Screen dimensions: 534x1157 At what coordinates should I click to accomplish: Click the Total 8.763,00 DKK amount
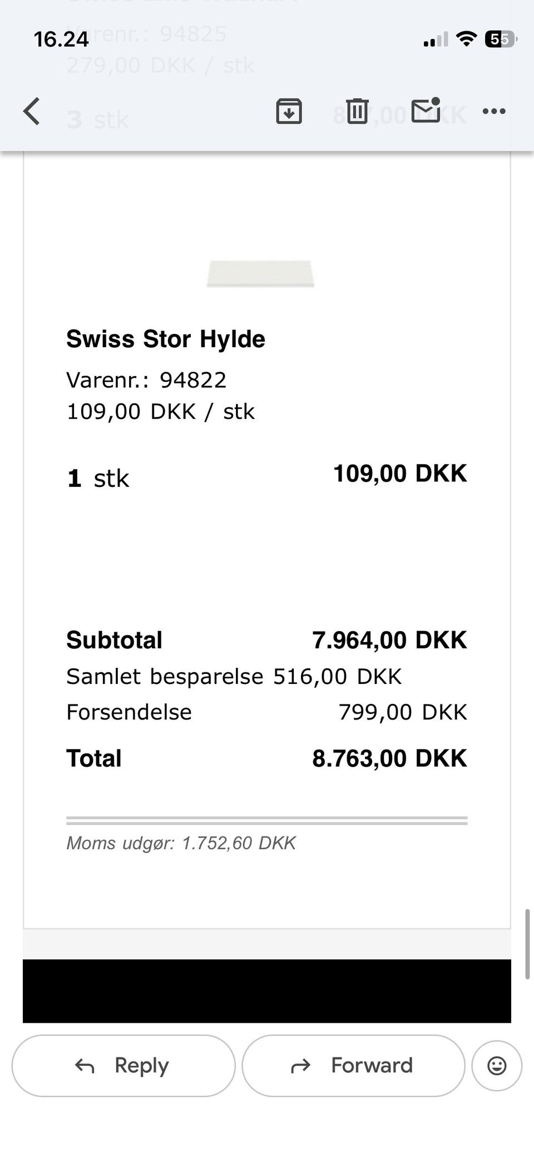(x=389, y=758)
